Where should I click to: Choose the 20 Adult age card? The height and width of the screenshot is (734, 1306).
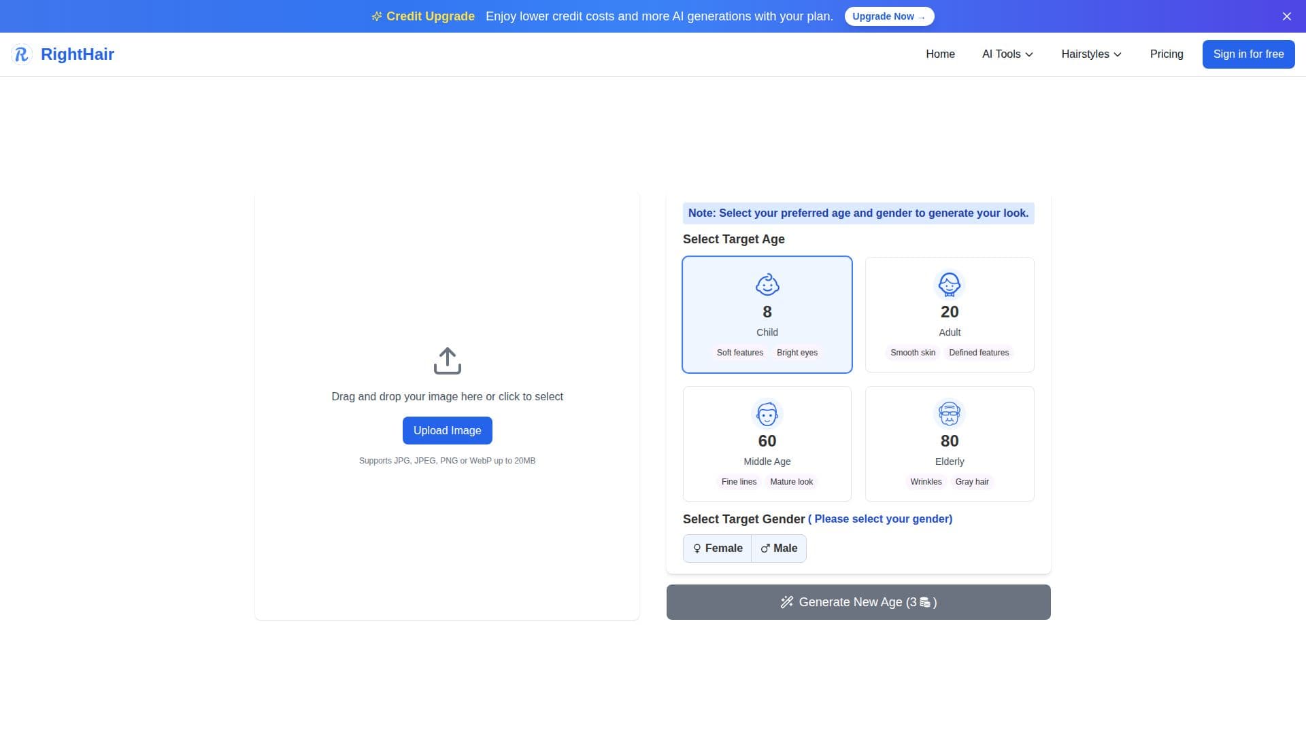point(950,315)
